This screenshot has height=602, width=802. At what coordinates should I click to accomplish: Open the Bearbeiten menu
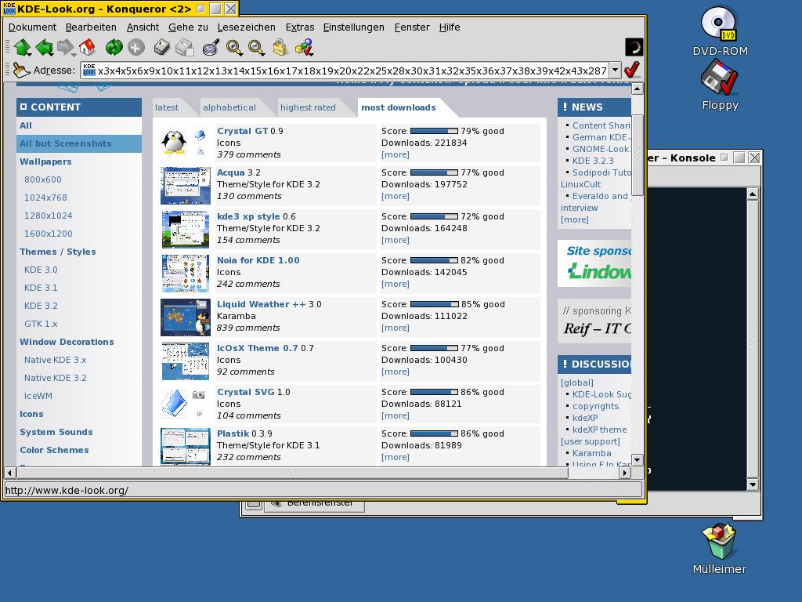pos(91,27)
